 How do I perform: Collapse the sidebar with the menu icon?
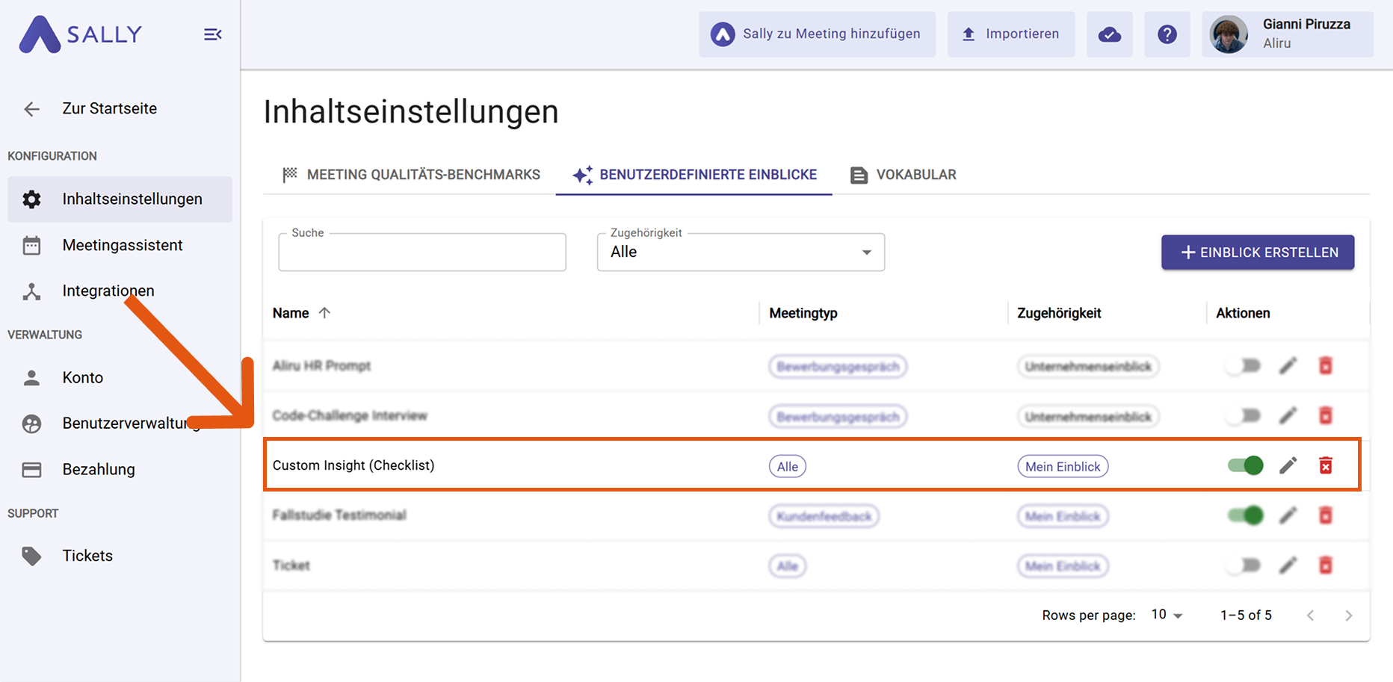pyautogui.click(x=212, y=34)
